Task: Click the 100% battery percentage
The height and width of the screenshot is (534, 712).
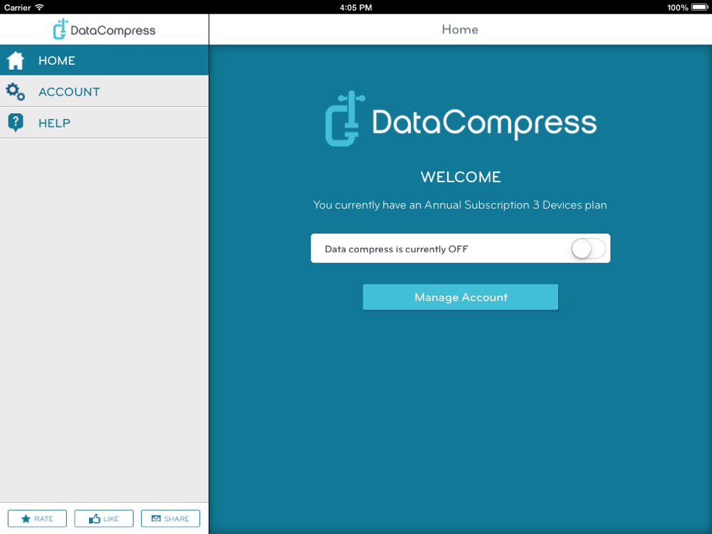Action: point(678,7)
